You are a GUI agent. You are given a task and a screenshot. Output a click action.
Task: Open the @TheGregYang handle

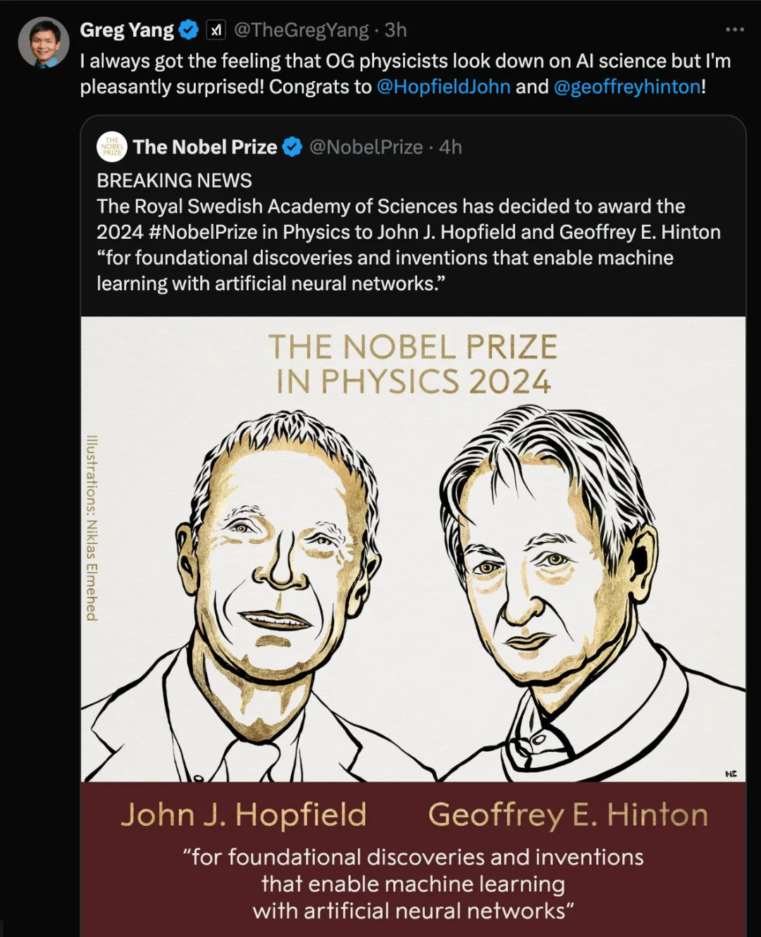pyautogui.click(x=302, y=30)
